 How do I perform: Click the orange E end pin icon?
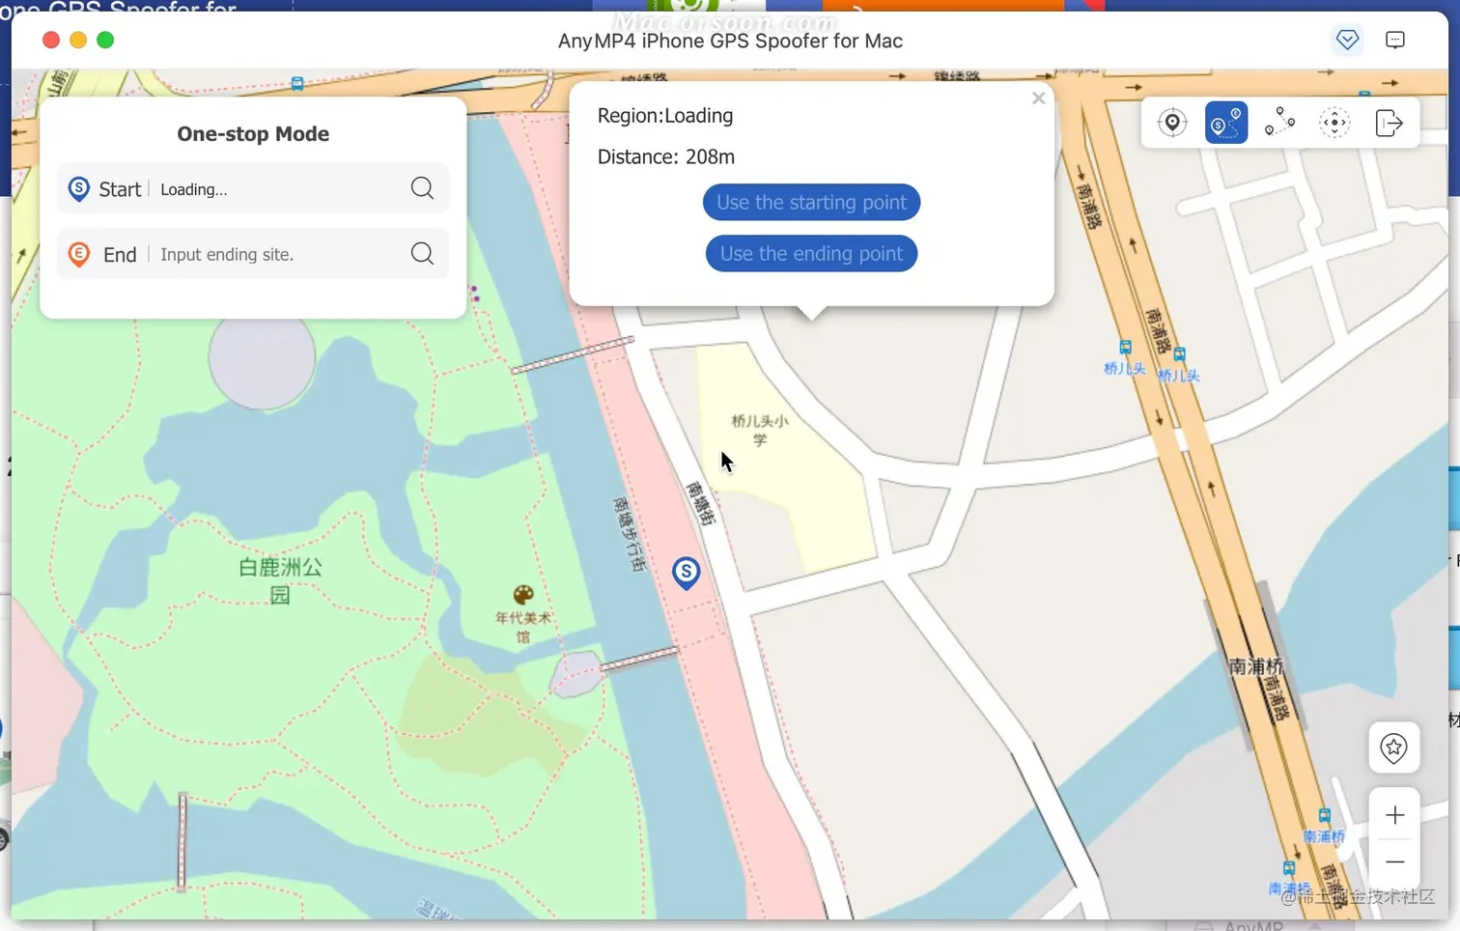pos(79,254)
